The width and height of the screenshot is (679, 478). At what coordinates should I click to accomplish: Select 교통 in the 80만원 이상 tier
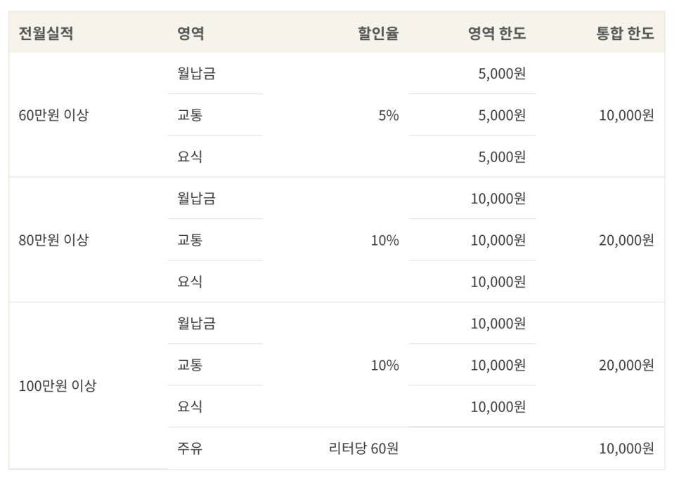190,240
